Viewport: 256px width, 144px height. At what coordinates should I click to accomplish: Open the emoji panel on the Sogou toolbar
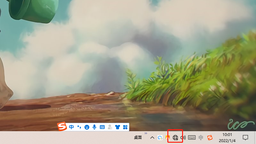pyautogui.click(x=87, y=127)
